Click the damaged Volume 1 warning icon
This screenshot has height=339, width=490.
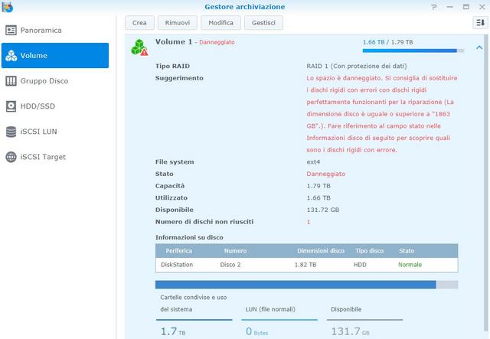point(139,47)
